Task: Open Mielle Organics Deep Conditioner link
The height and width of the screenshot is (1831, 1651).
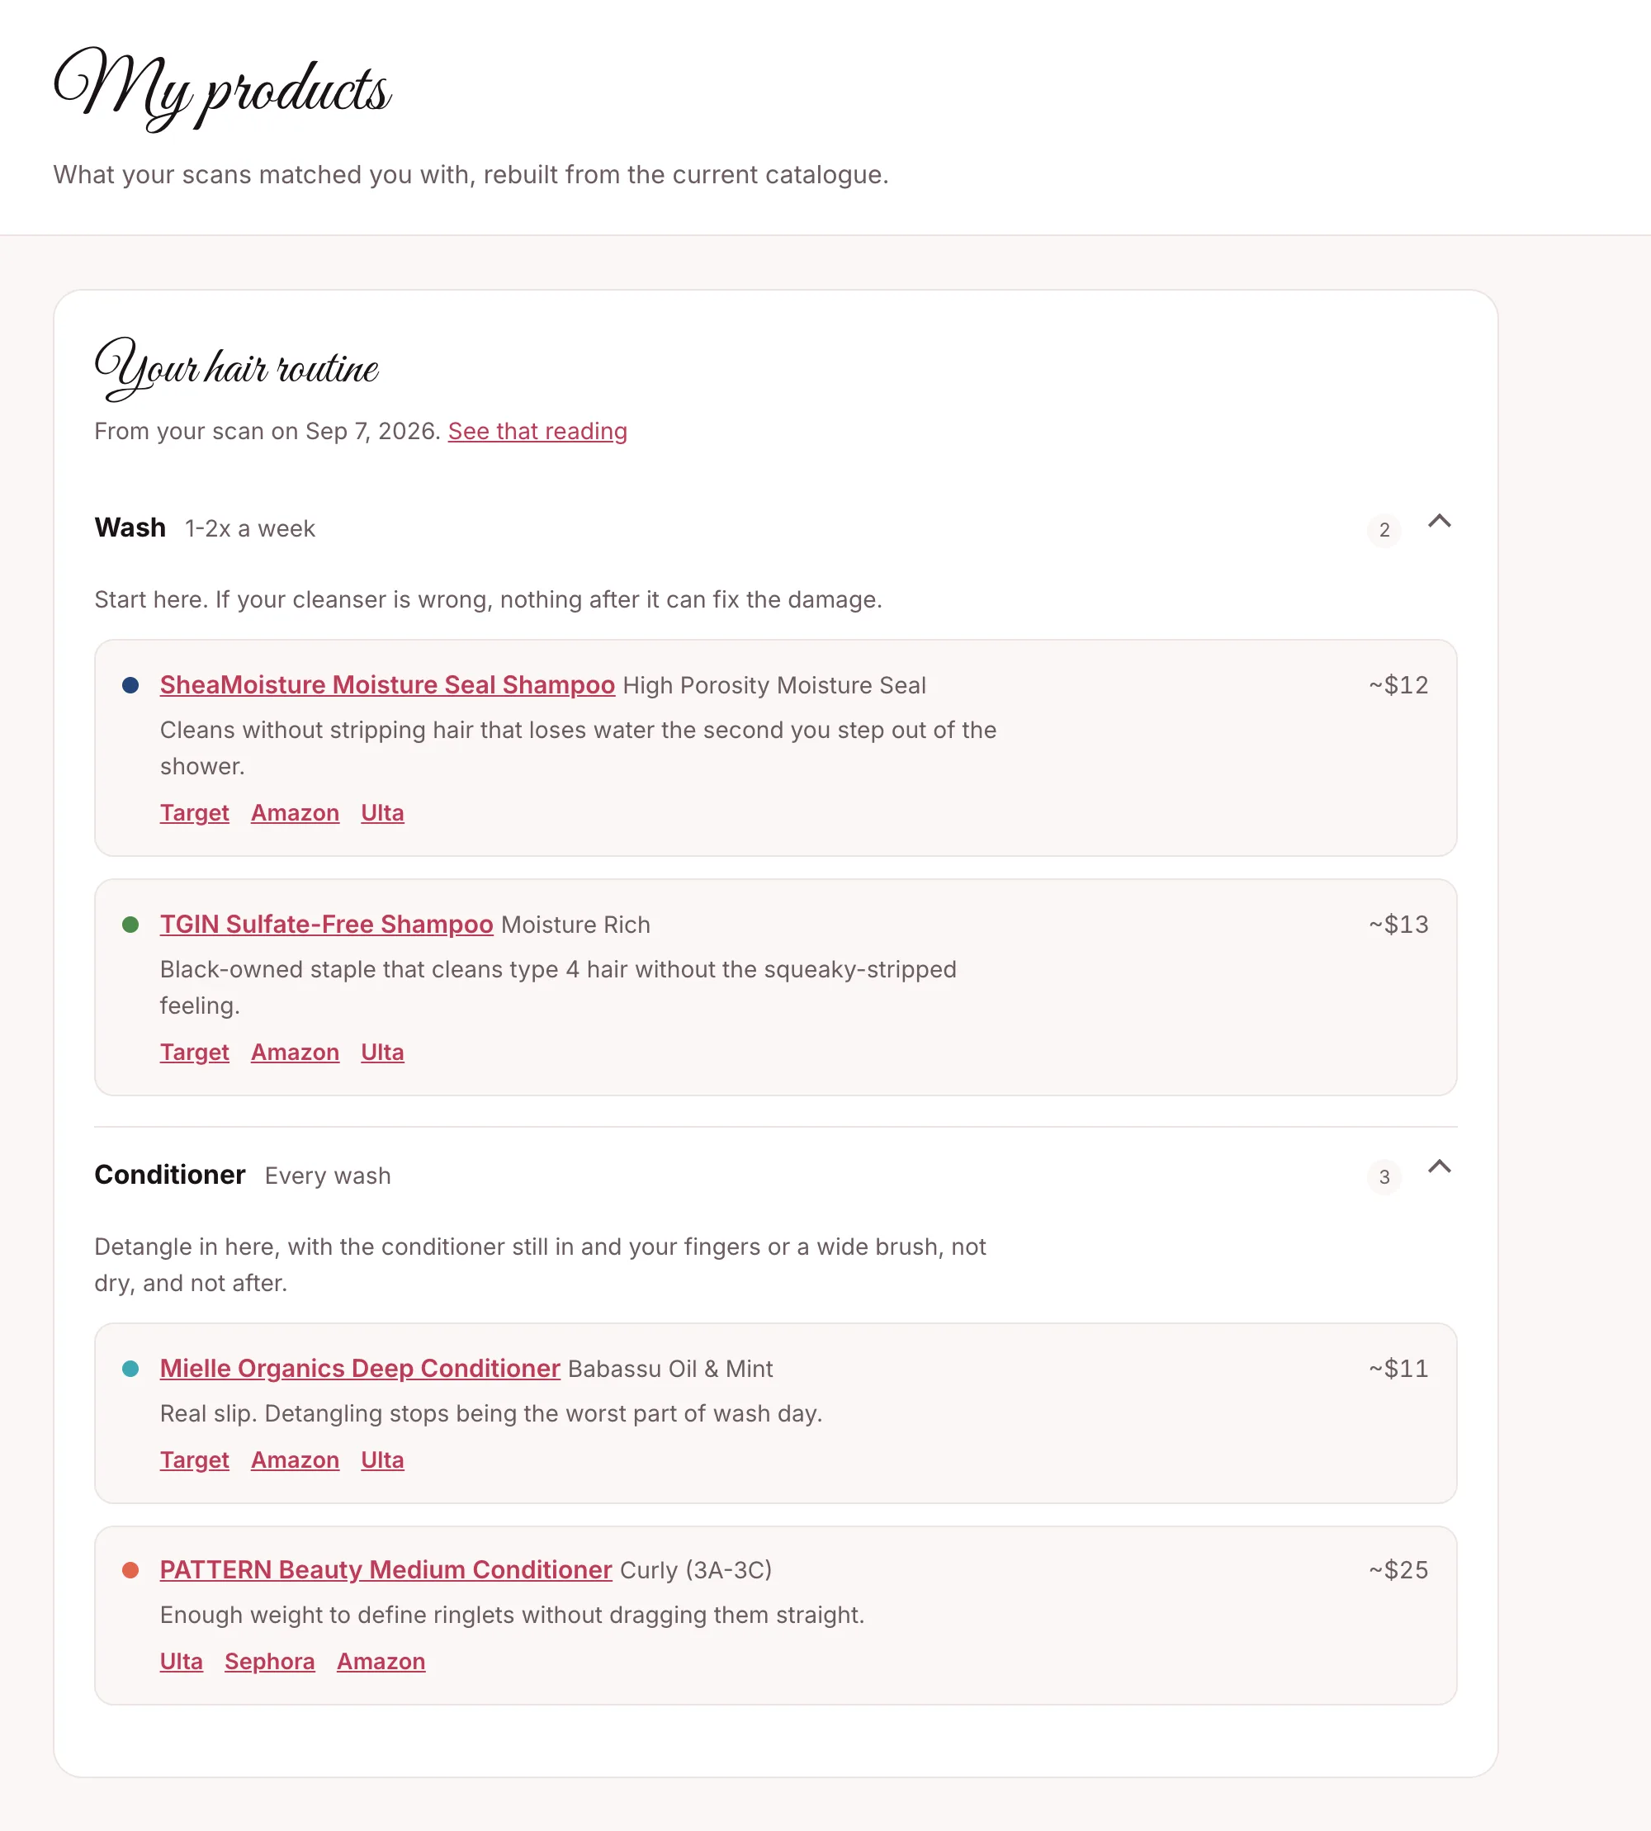Action: coord(360,1368)
